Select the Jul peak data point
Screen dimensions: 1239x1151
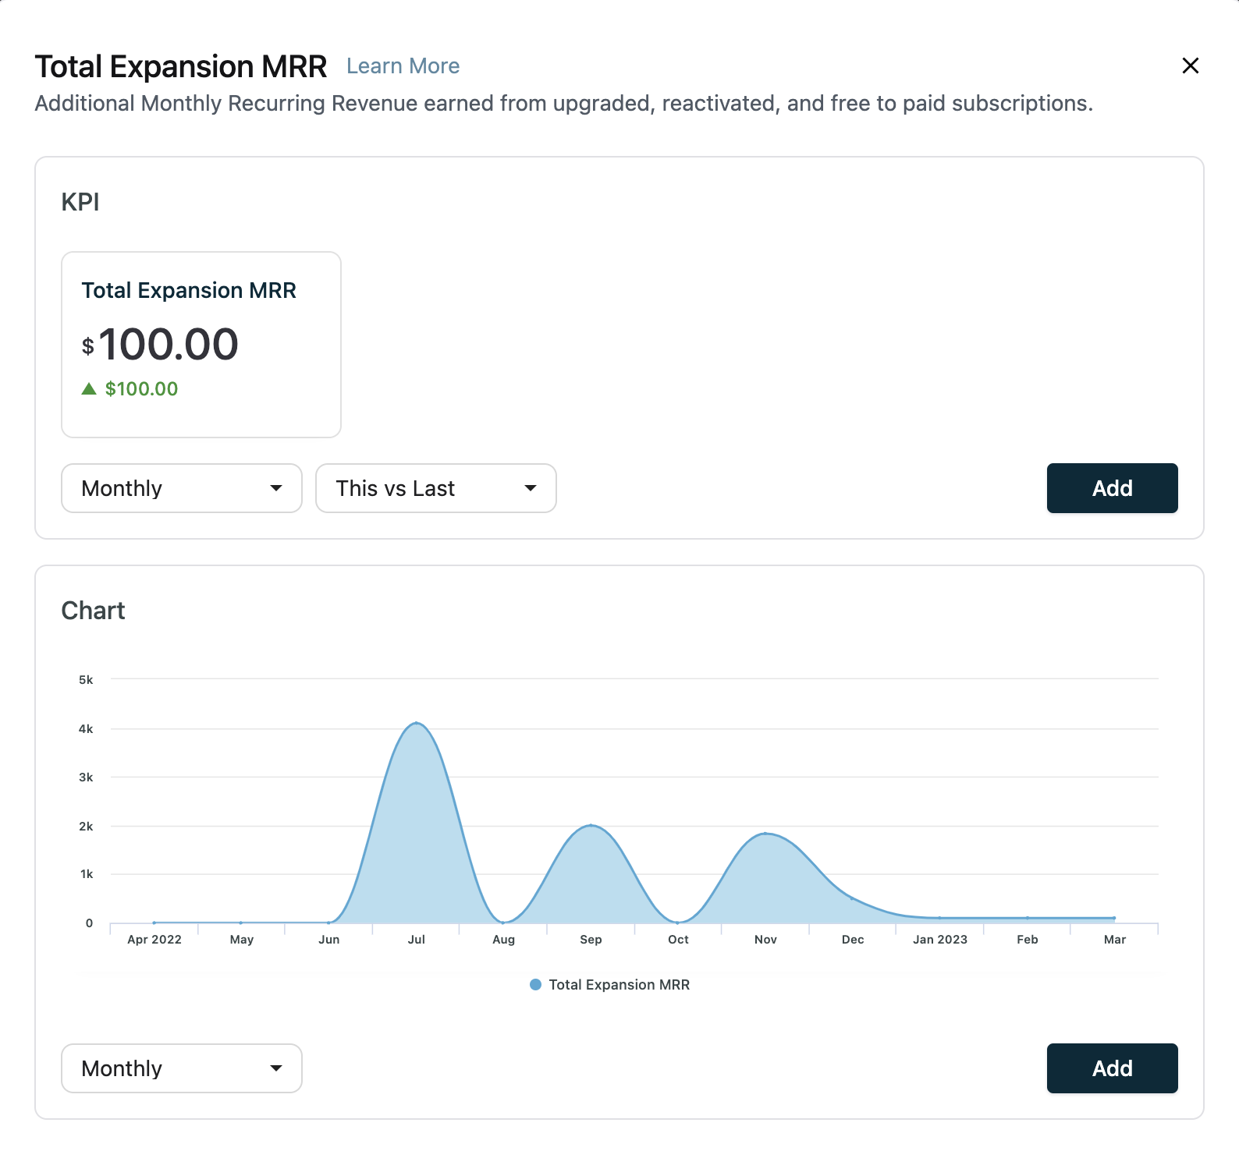(417, 723)
